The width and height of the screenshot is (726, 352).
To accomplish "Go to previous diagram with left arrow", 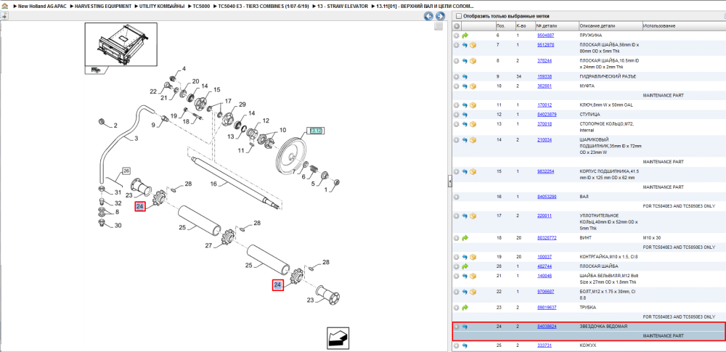I will click(x=429, y=16).
